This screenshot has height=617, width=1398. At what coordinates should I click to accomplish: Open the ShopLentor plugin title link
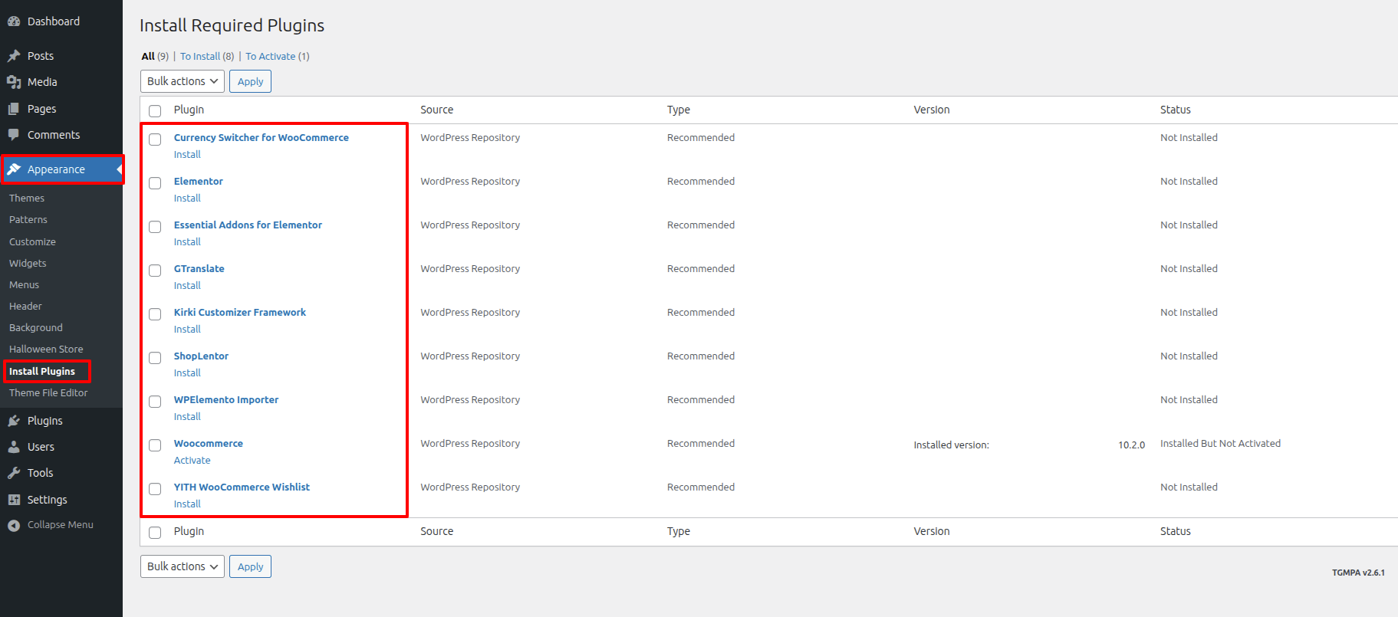coord(201,356)
